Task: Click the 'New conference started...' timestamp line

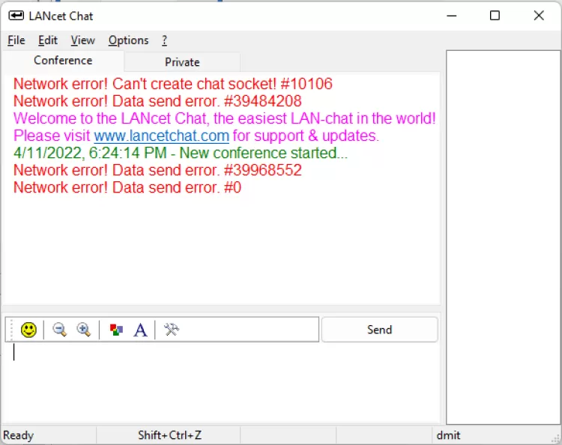Action: 181,153
